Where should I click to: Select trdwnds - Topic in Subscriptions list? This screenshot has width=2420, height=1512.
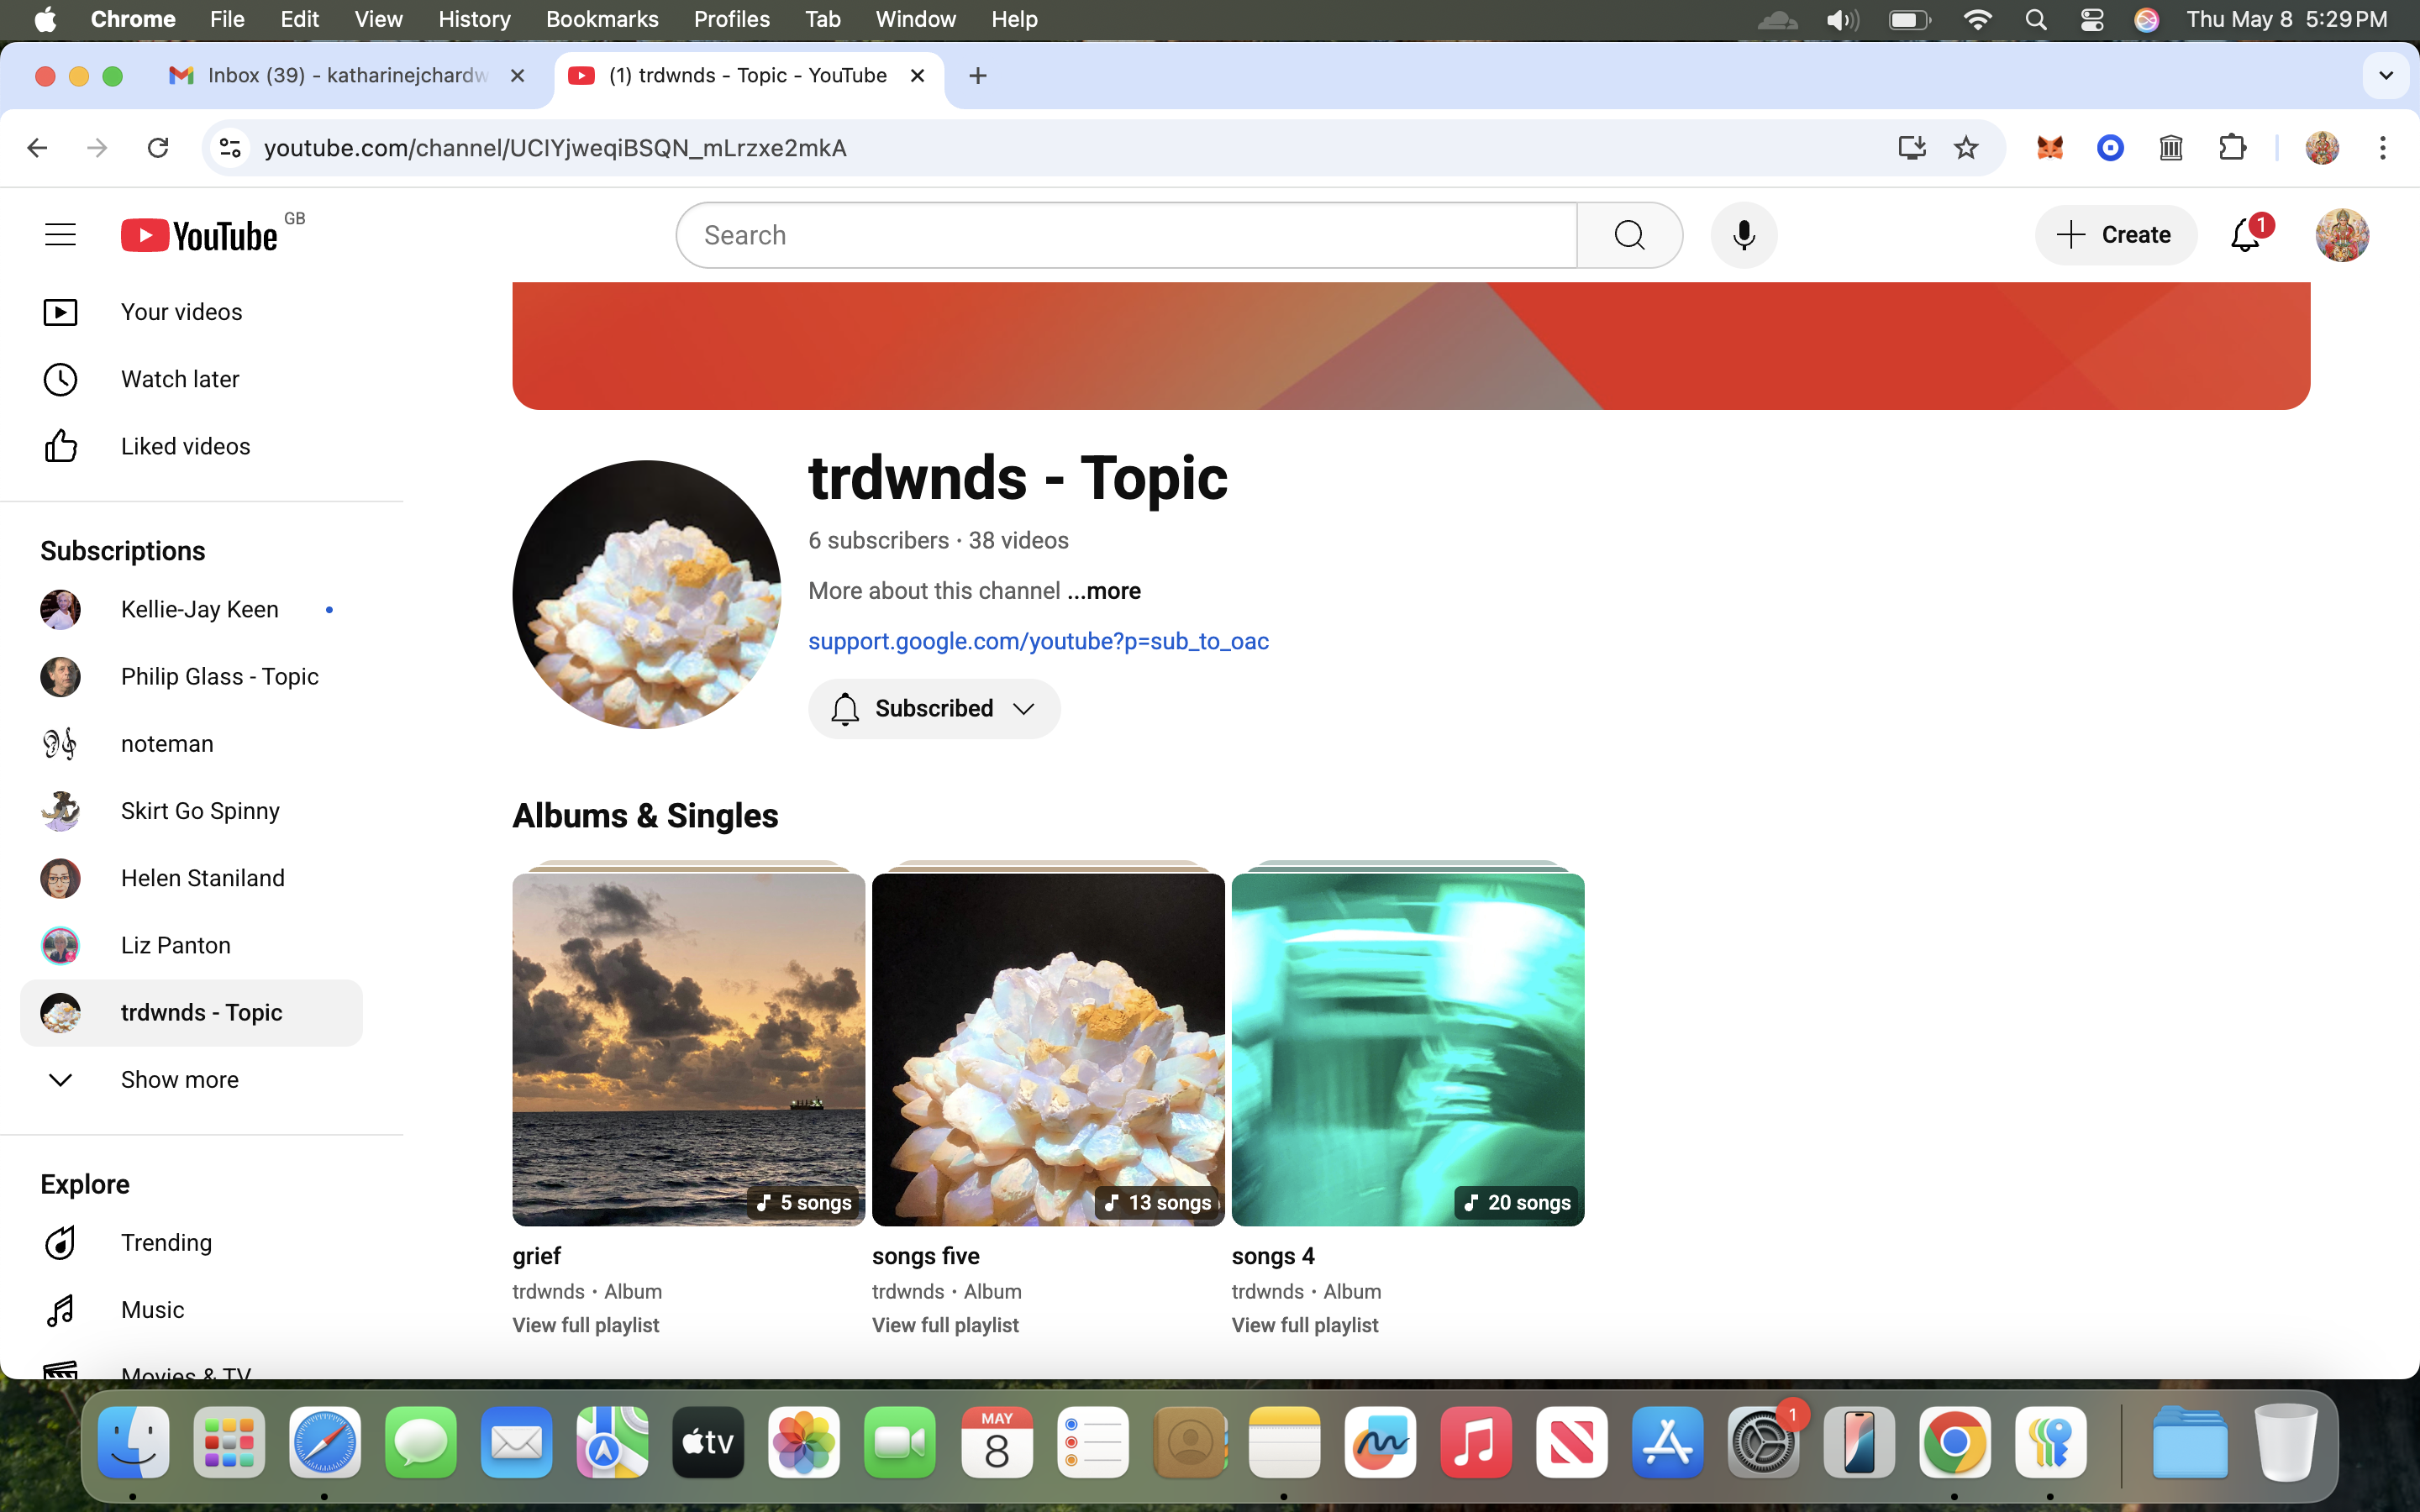point(191,1013)
